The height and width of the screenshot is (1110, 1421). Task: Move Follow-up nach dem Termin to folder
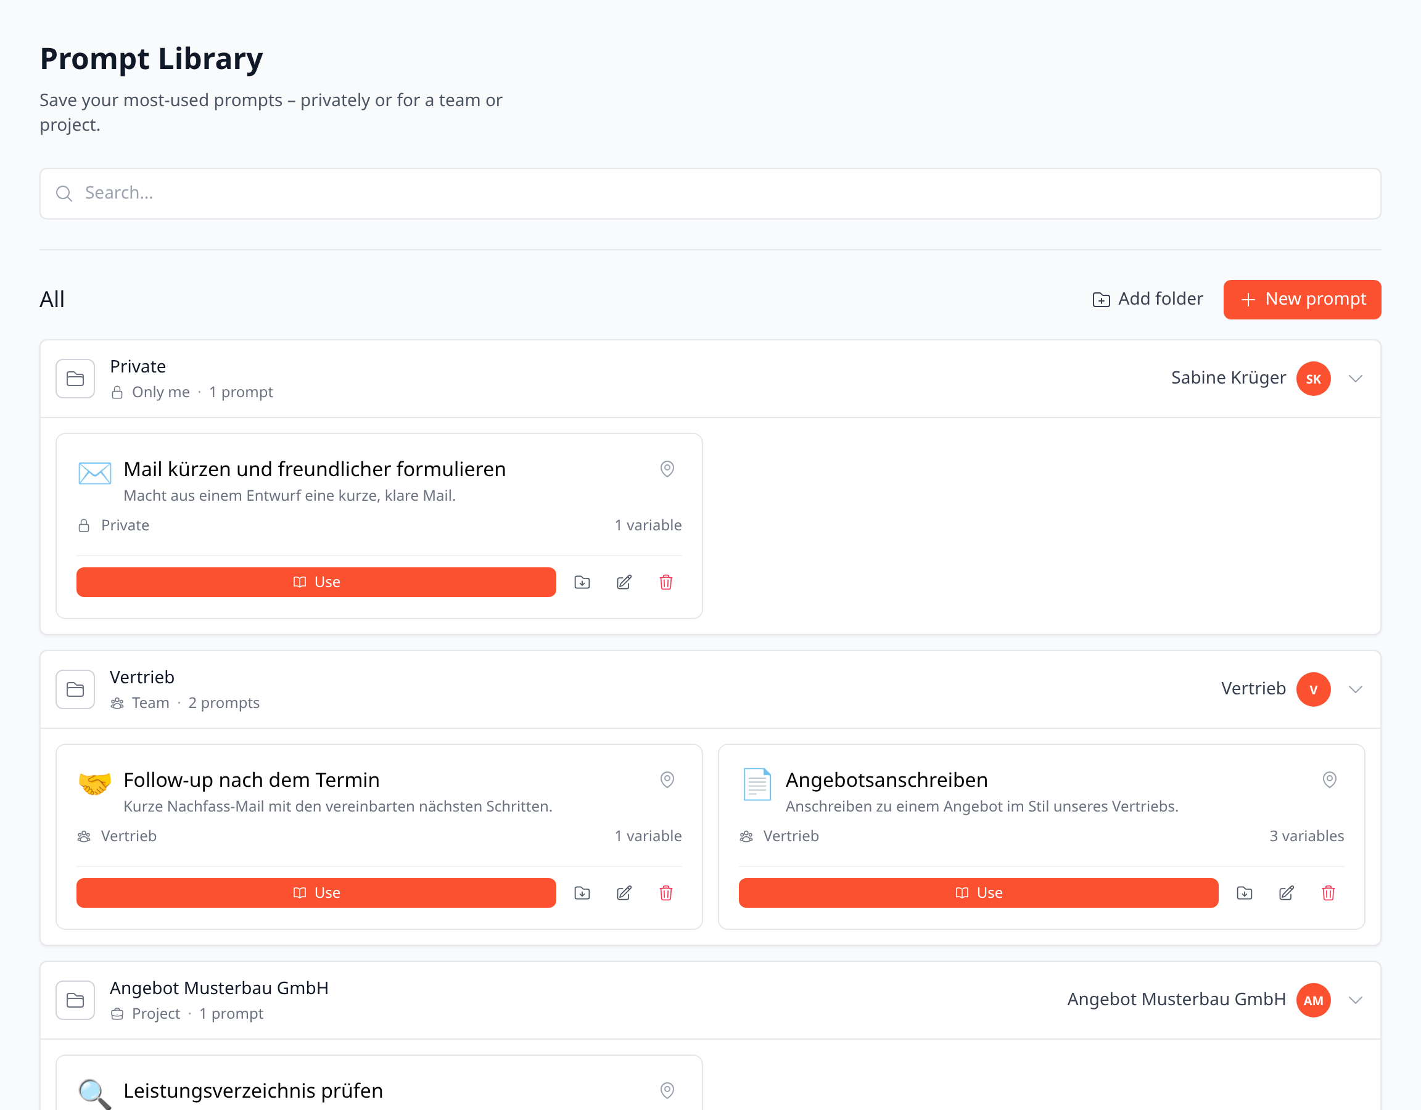[582, 893]
